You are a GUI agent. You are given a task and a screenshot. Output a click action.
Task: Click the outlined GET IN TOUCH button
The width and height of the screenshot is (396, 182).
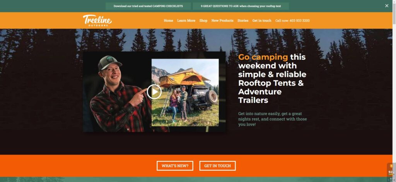(217, 166)
